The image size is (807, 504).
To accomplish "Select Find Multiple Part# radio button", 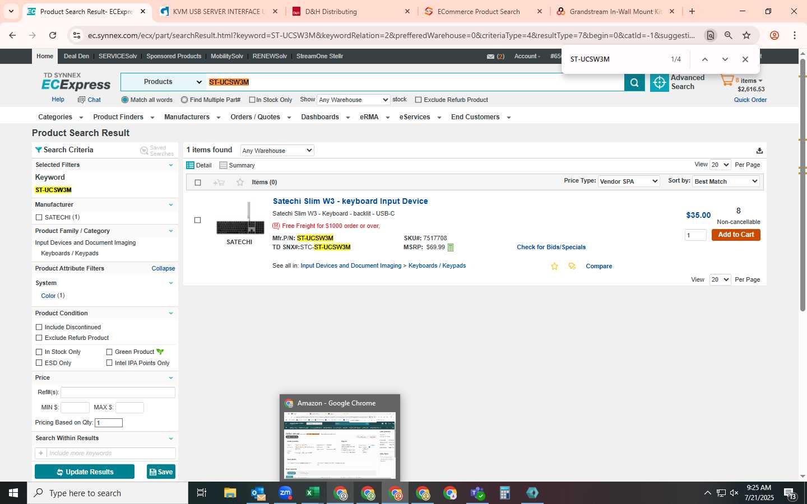I will pos(184,100).
